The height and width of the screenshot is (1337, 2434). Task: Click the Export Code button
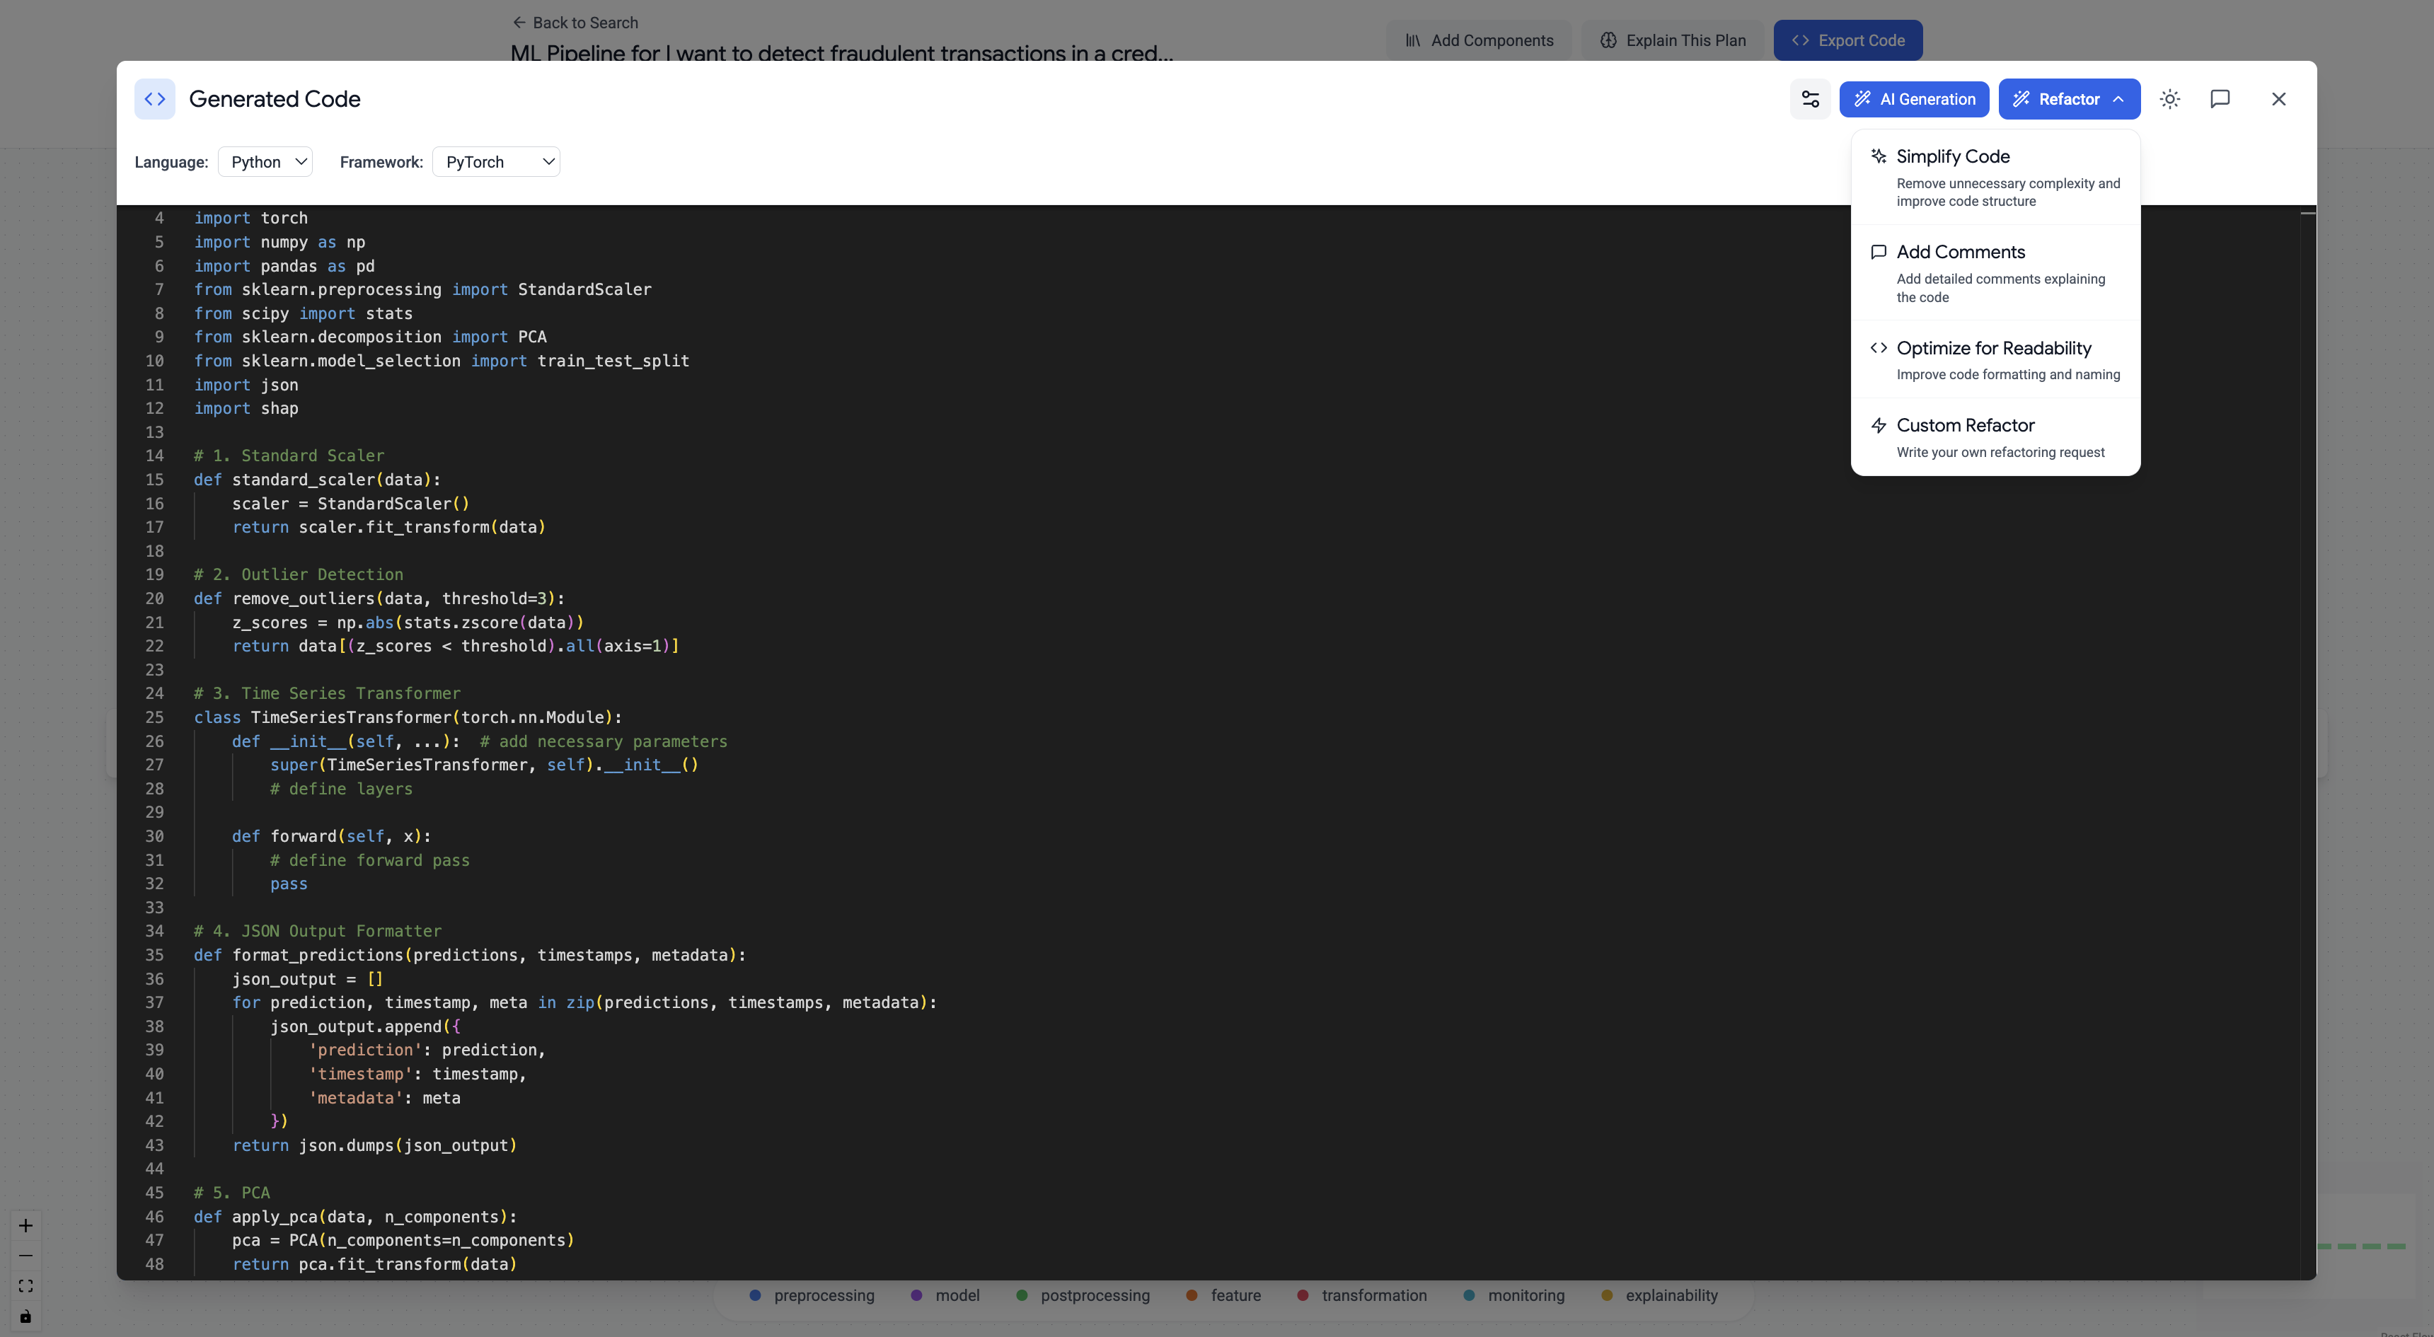pyautogui.click(x=1847, y=40)
